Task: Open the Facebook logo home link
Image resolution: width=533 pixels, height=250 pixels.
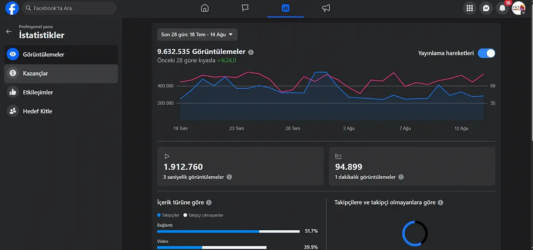Action: [x=12, y=8]
